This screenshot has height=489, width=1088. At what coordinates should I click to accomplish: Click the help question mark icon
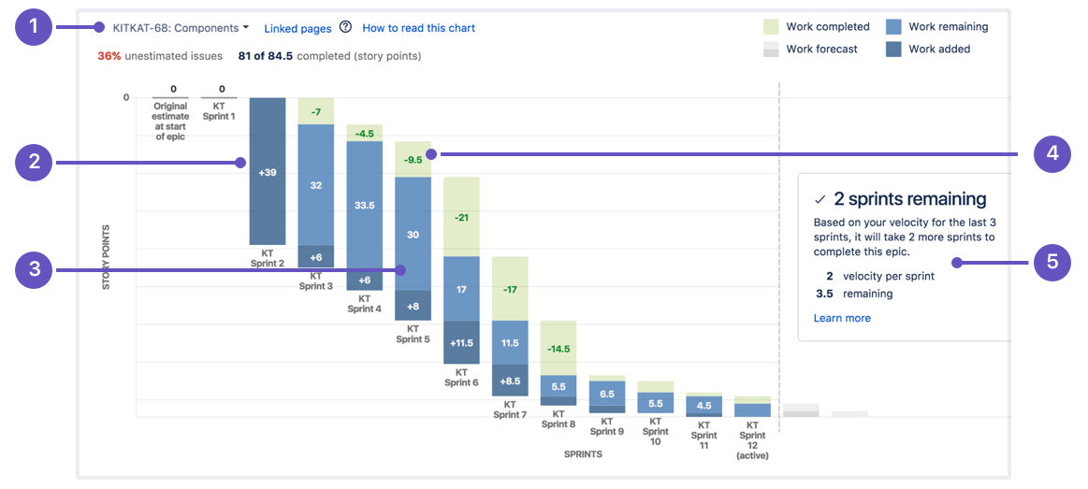(345, 28)
